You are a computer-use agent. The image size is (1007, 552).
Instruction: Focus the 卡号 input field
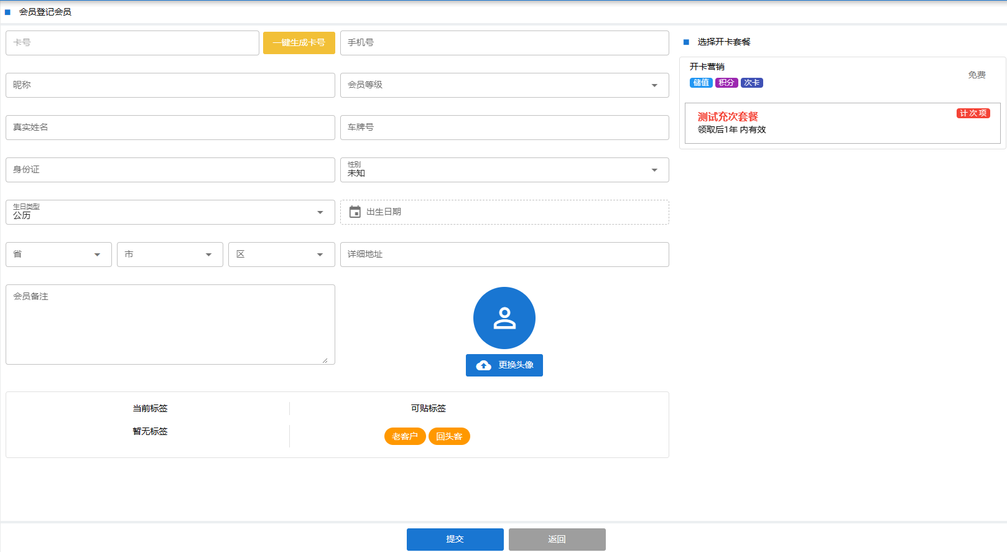132,43
